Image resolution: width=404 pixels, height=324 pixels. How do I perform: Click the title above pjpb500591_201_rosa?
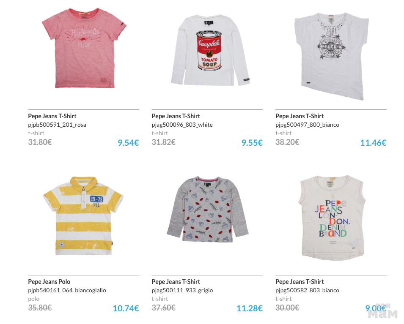click(52, 116)
